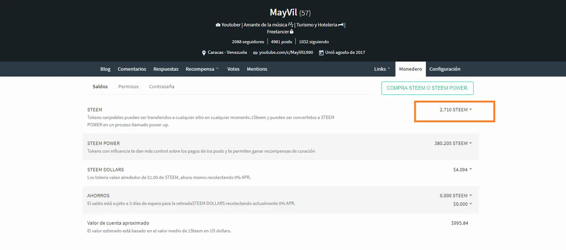Expand the Recompensa dropdown menu

tap(202, 69)
